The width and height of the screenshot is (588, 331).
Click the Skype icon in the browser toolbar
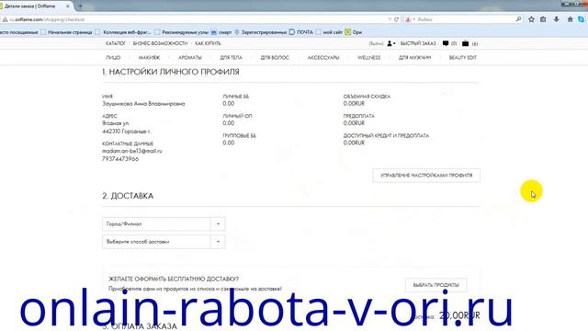click(x=582, y=19)
